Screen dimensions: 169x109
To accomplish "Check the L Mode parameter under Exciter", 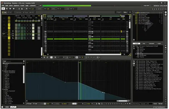I will click(x=4, y=95).
